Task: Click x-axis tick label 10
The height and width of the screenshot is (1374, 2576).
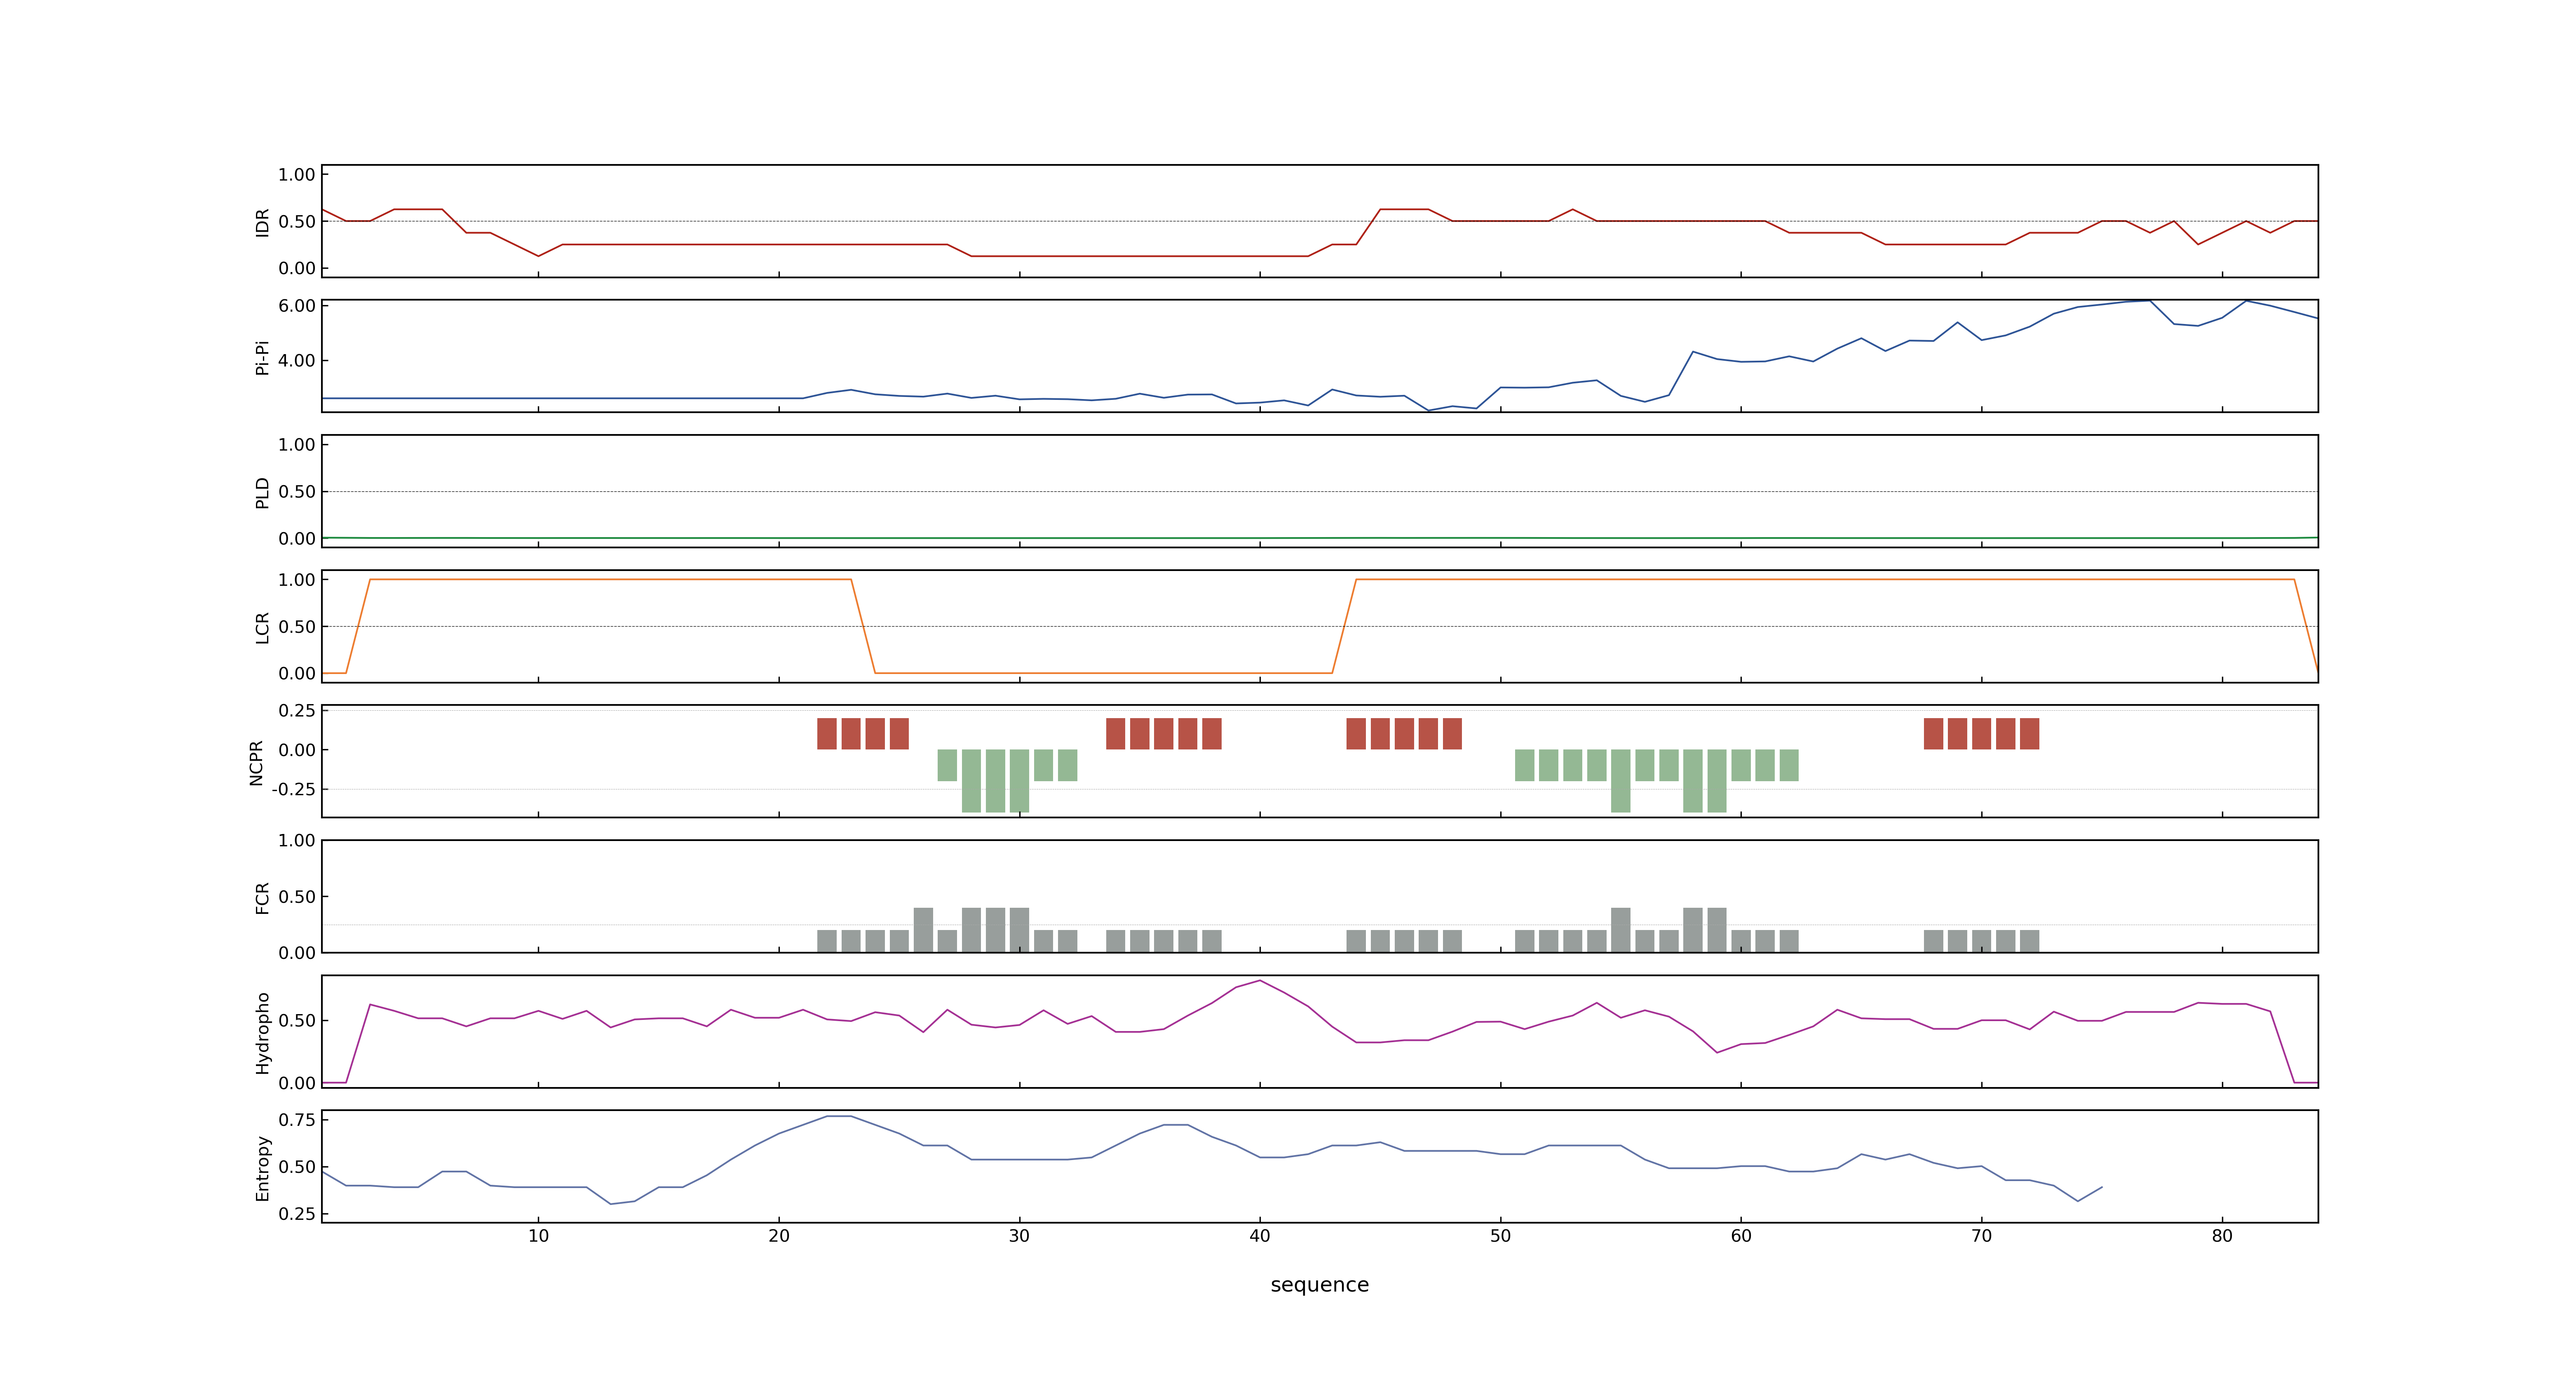Action: pyautogui.click(x=538, y=1236)
